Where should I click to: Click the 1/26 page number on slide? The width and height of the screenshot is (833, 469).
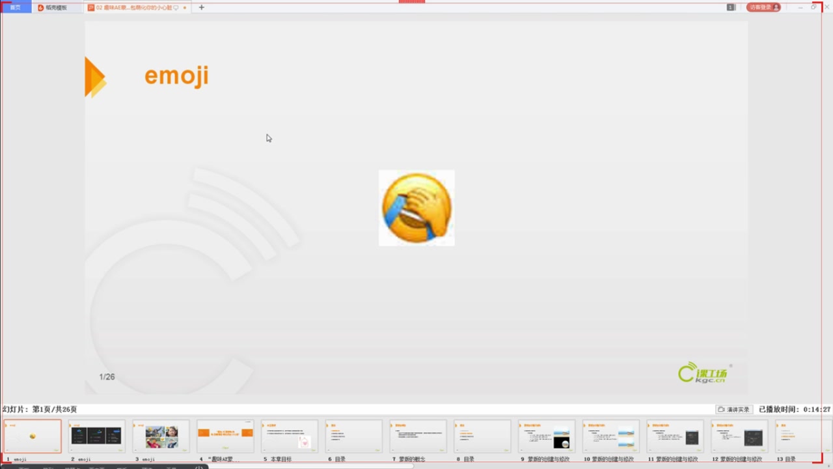(x=107, y=377)
